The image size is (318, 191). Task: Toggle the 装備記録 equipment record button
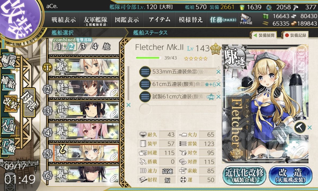click(x=295, y=35)
